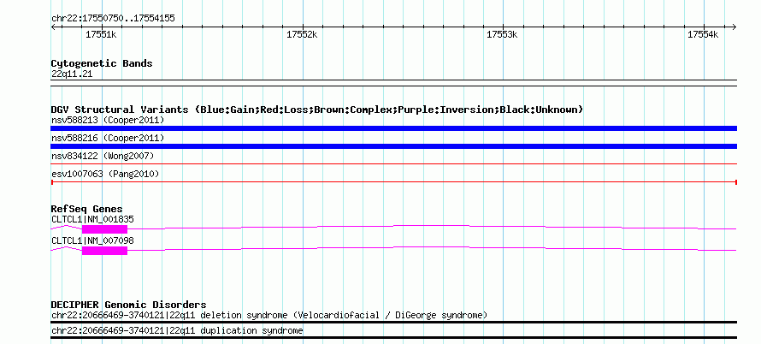Open the nsv588213 (Cooper2011) label
The image size is (761, 344).
[x=108, y=120]
